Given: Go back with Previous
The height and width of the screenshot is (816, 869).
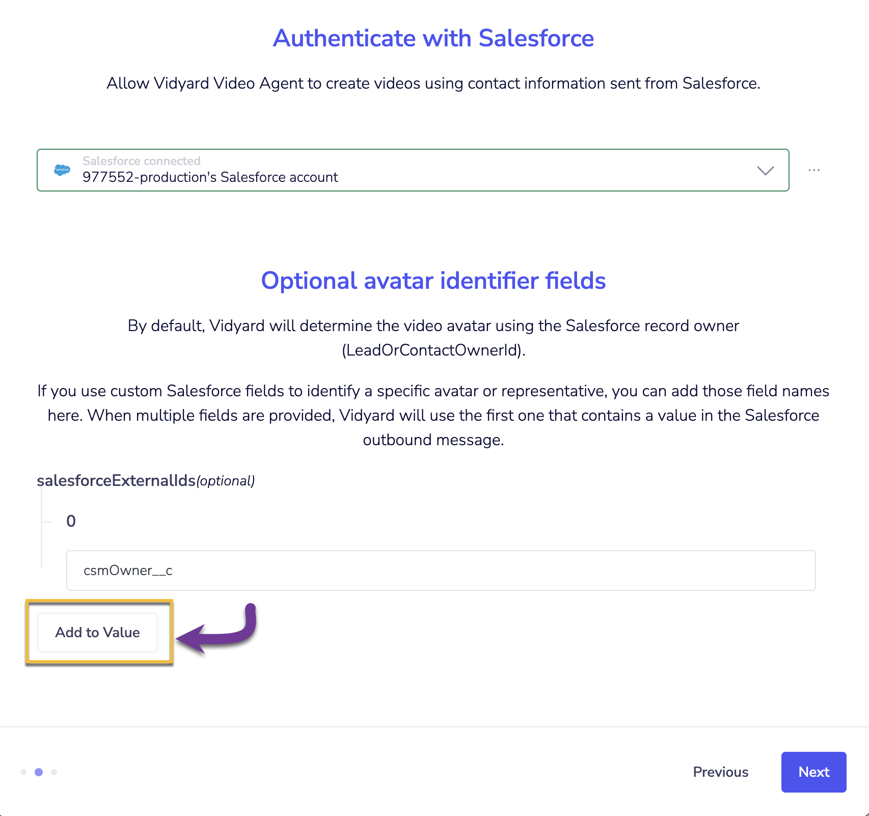Looking at the screenshot, I should click(x=720, y=772).
